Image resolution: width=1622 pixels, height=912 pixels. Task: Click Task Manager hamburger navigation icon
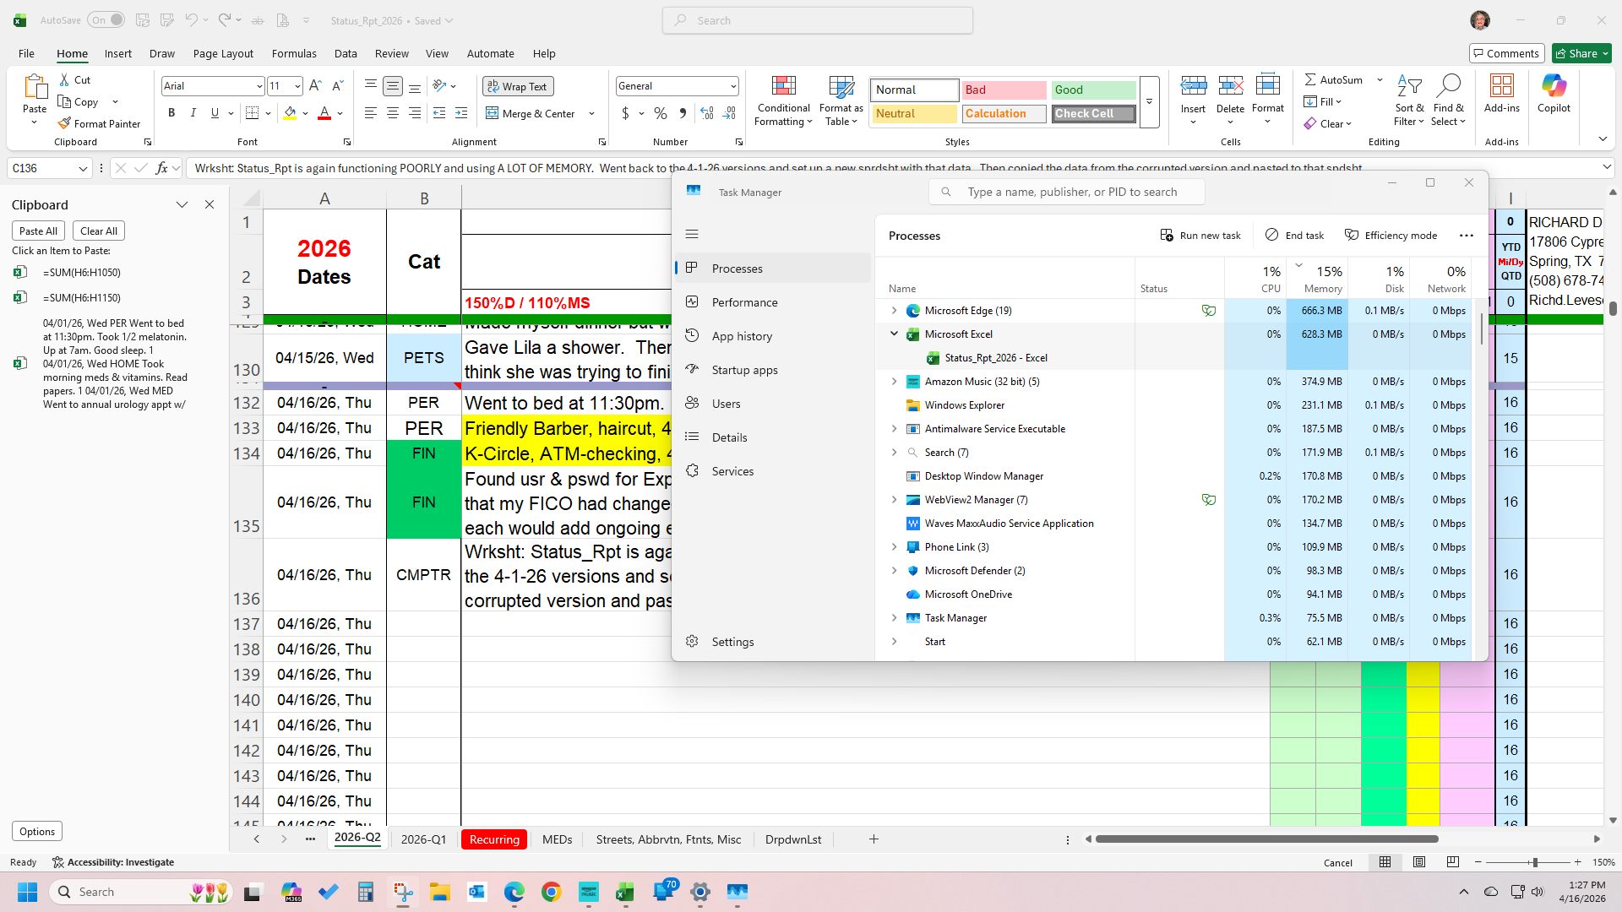click(692, 234)
